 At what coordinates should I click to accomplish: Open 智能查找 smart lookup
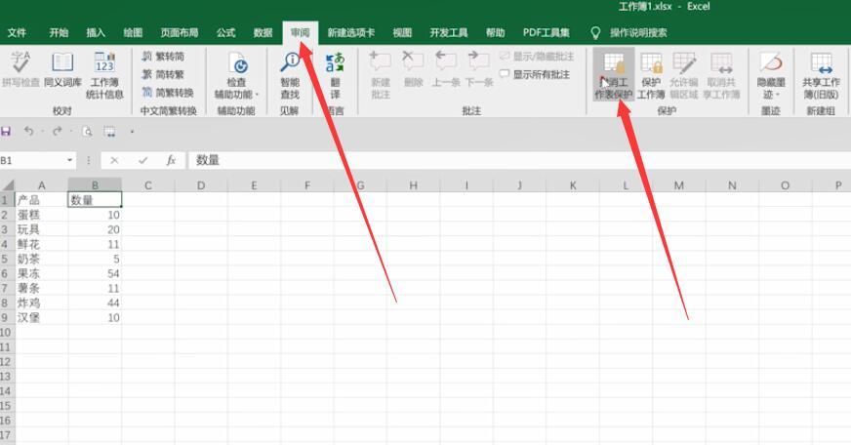(290, 75)
